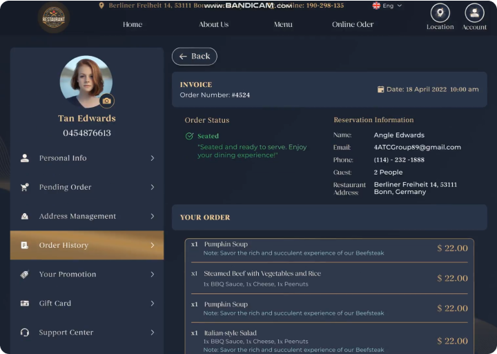Click the Your Promotion tag icon
Viewport: 497px width, 354px height.
click(x=25, y=274)
